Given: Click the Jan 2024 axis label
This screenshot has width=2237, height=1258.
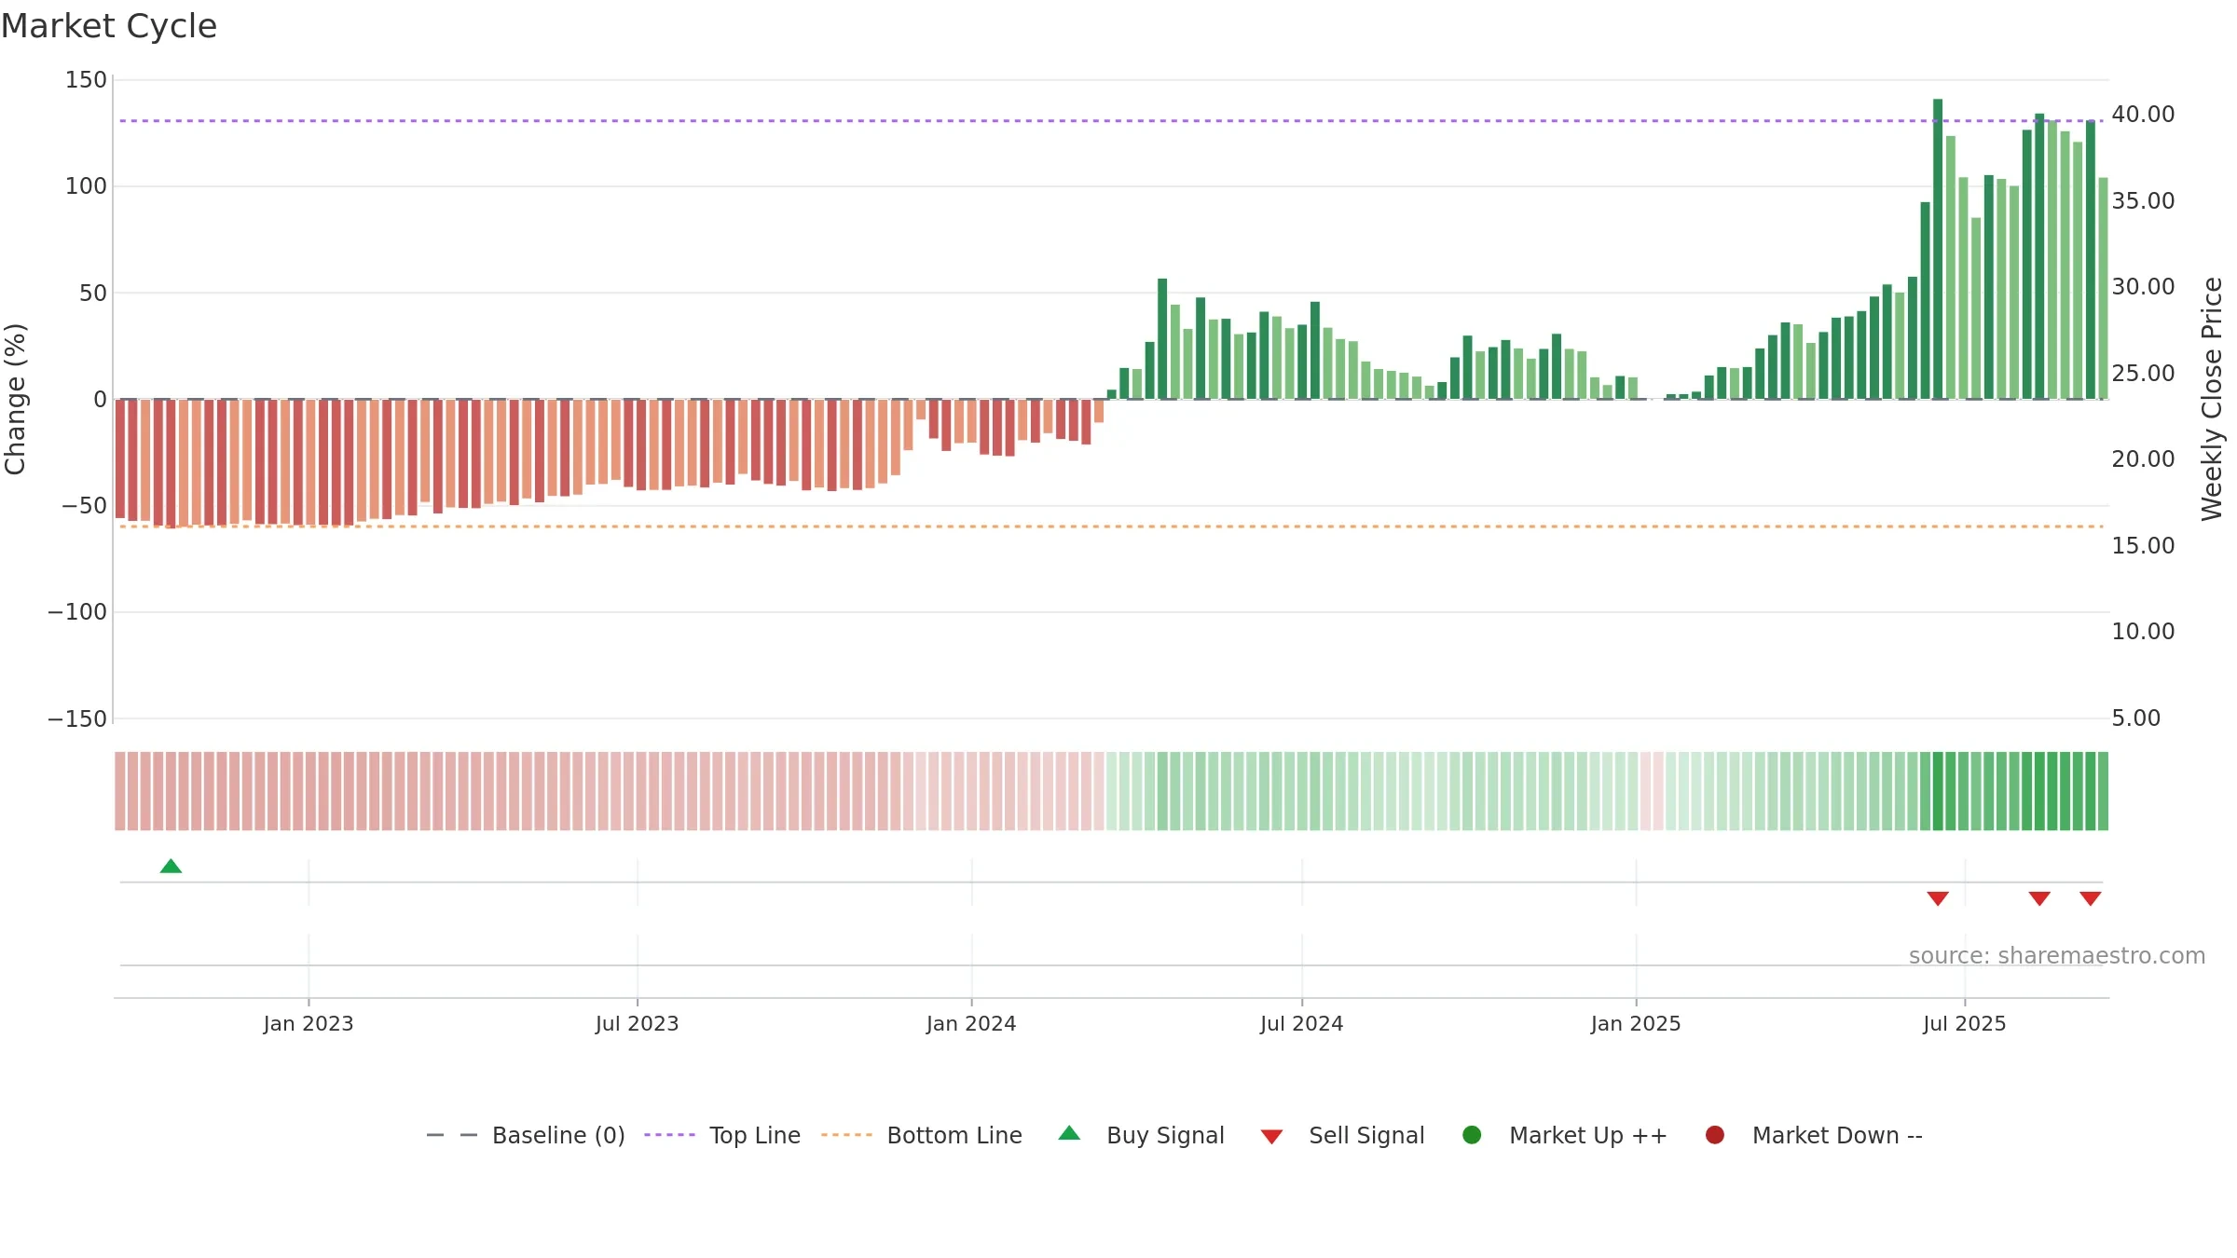Looking at the screenshot, I should [x=971, y=1023].
